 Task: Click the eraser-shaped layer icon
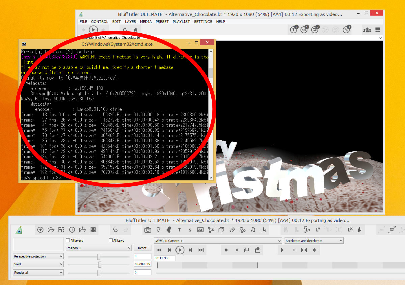(x=232, y=230)
